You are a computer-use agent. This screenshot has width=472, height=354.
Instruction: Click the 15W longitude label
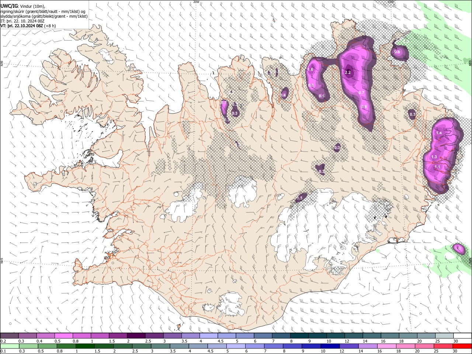pyautogui.click(x=391, y=2)
